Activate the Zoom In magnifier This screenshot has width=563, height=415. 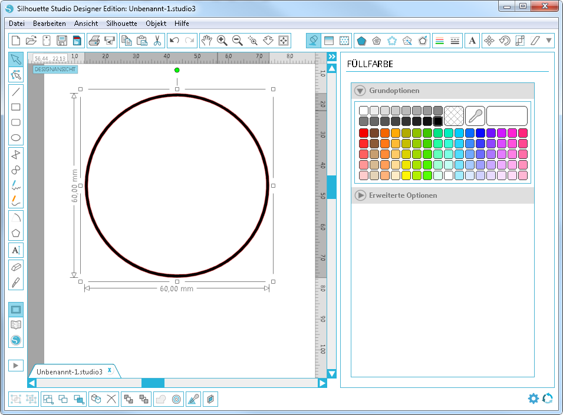click(222, 41)
